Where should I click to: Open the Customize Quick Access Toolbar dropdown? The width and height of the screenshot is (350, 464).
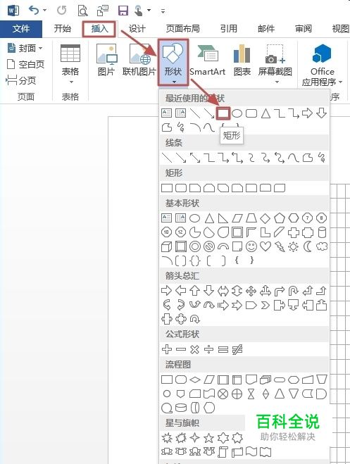pos(163,11)
